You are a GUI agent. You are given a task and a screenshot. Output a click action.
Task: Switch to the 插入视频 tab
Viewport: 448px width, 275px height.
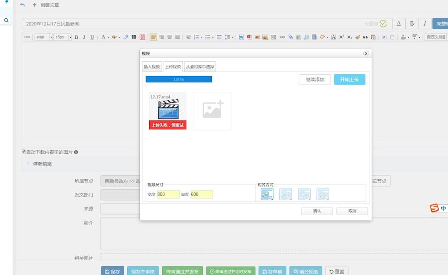point(151,67)
